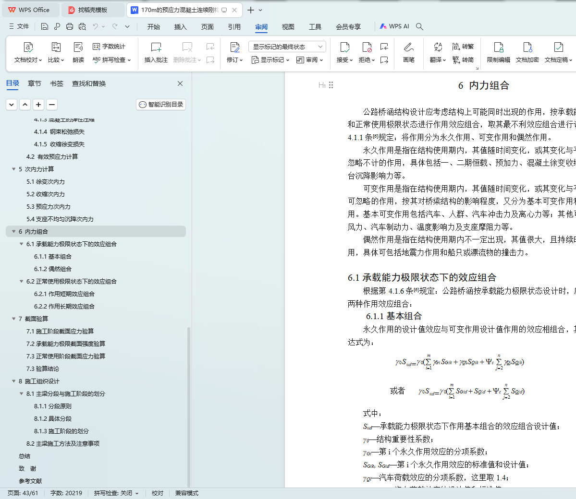Click the redo arrow icon

point(115,26)
